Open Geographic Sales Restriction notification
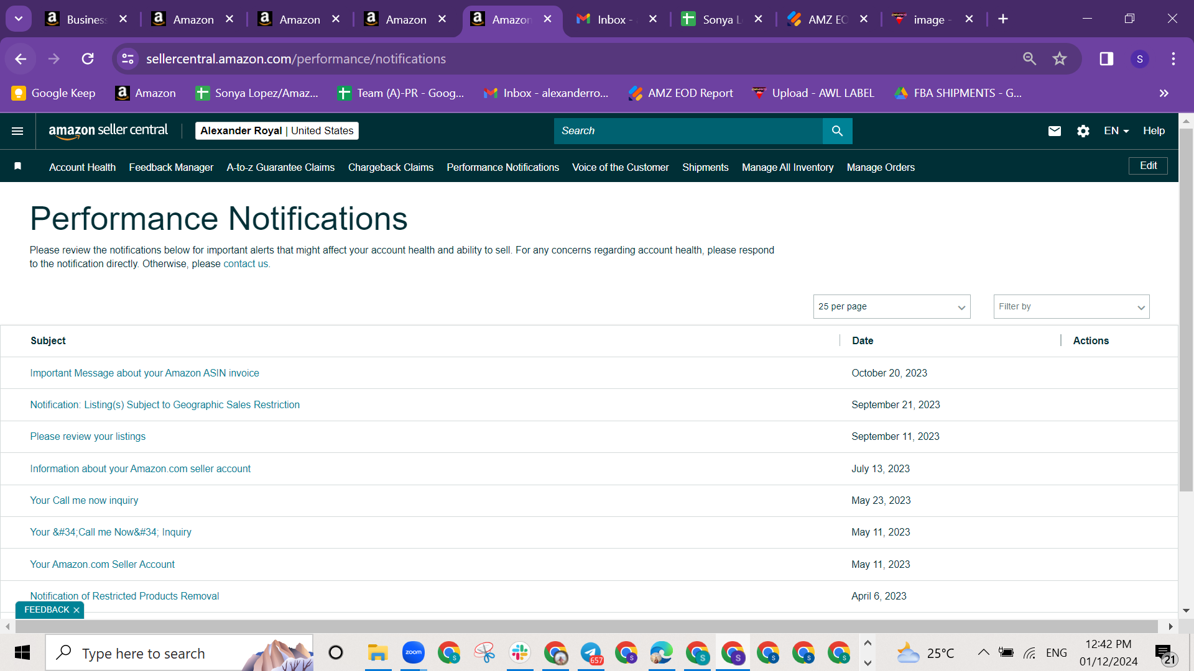The width and height of the screenshot is (1194, 671). pyautogui.click(x=165, y=405)
